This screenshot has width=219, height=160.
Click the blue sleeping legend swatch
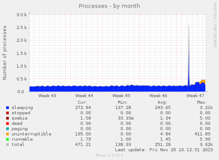pos(7,108)
